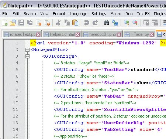This screenshot has width=166, height=139.
Task: Close the Helpers.c.html tab
Action: click(77, 35)
